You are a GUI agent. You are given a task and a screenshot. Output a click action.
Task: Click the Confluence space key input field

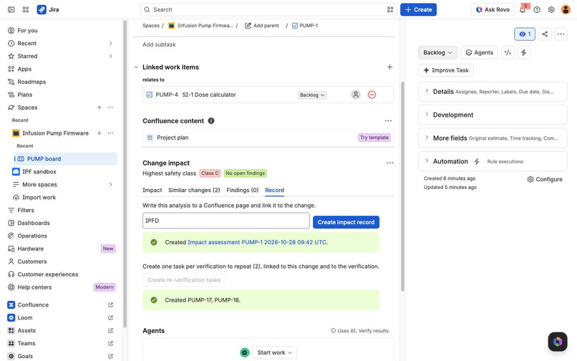point(226,221)
